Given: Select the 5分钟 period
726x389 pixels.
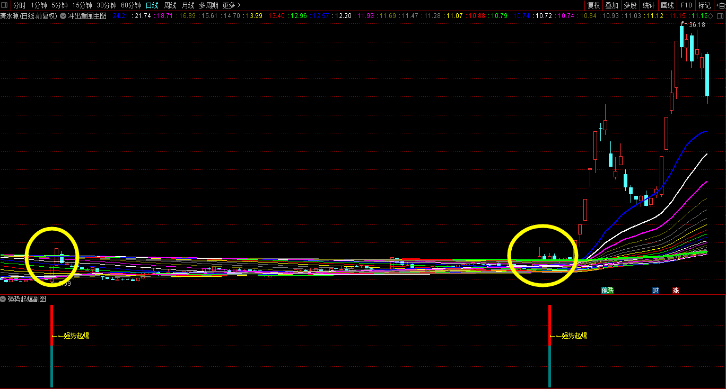Looking at the screenshot, I should (59, 5).
